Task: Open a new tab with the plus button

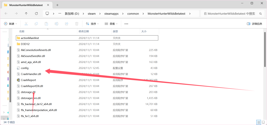Action: click(57, 5)
